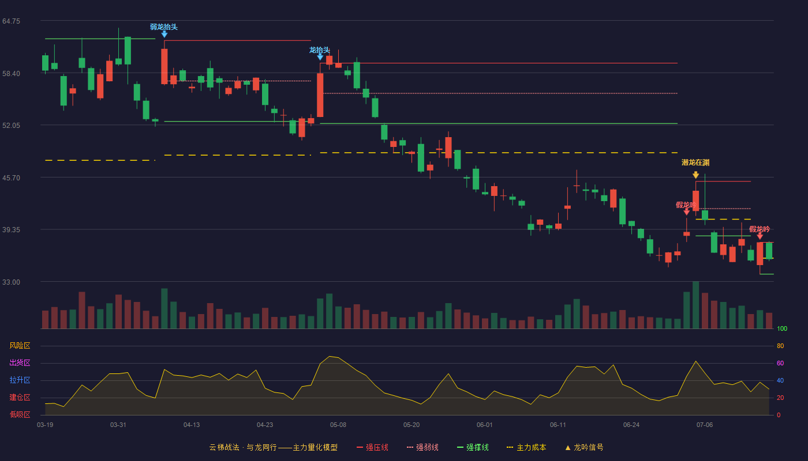Click the red candlestick under 潜龙在渊
This screenshot has width=808, height=461.
coord(696,201)
